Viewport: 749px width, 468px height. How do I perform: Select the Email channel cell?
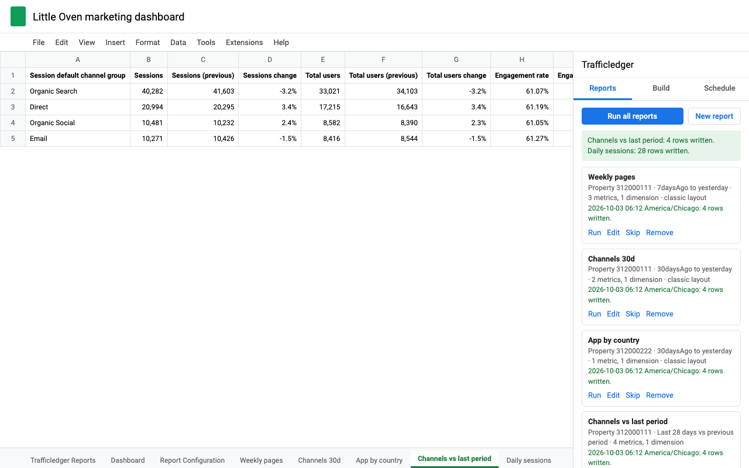(x=78, y=139)
